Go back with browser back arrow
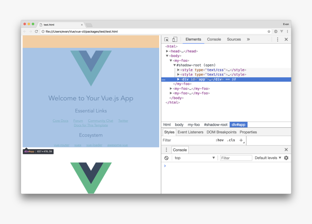312x224 pixels. tap(25, 32)
